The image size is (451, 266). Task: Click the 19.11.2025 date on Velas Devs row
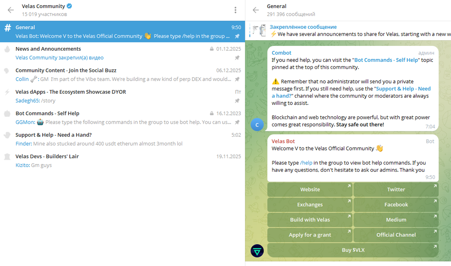(x=229, y=156)
